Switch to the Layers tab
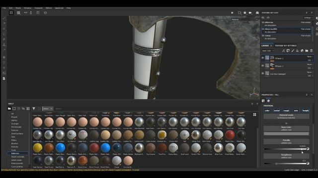This screenshot has height=178, width=318. [265, 45]
